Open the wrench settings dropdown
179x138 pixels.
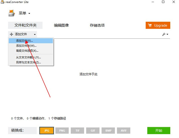[165, 34]
